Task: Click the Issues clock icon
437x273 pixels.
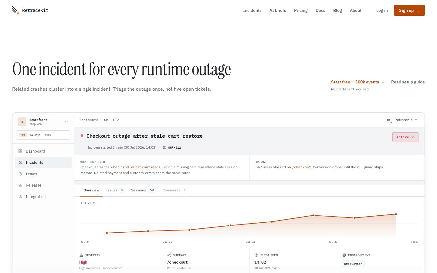Action: (20, 174)
